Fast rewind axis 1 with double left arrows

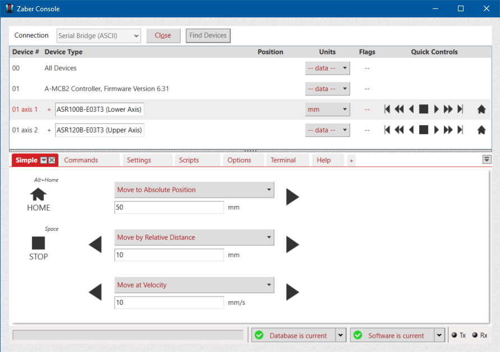[399, 109]
